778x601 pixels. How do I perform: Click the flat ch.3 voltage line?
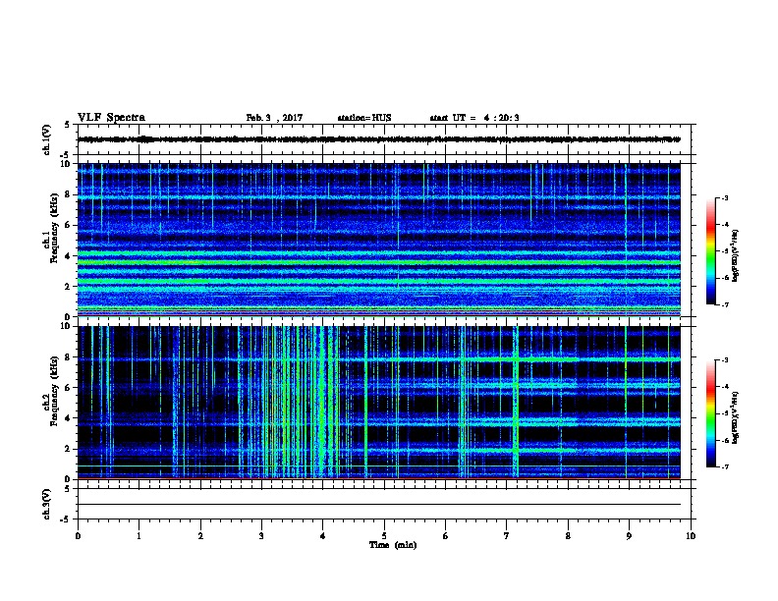(378, 505)
